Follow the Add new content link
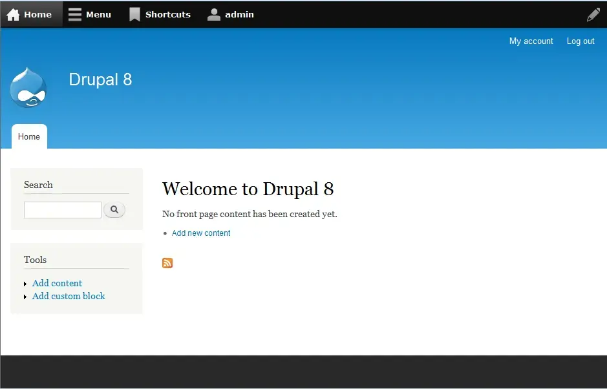 tap(201, 233)
